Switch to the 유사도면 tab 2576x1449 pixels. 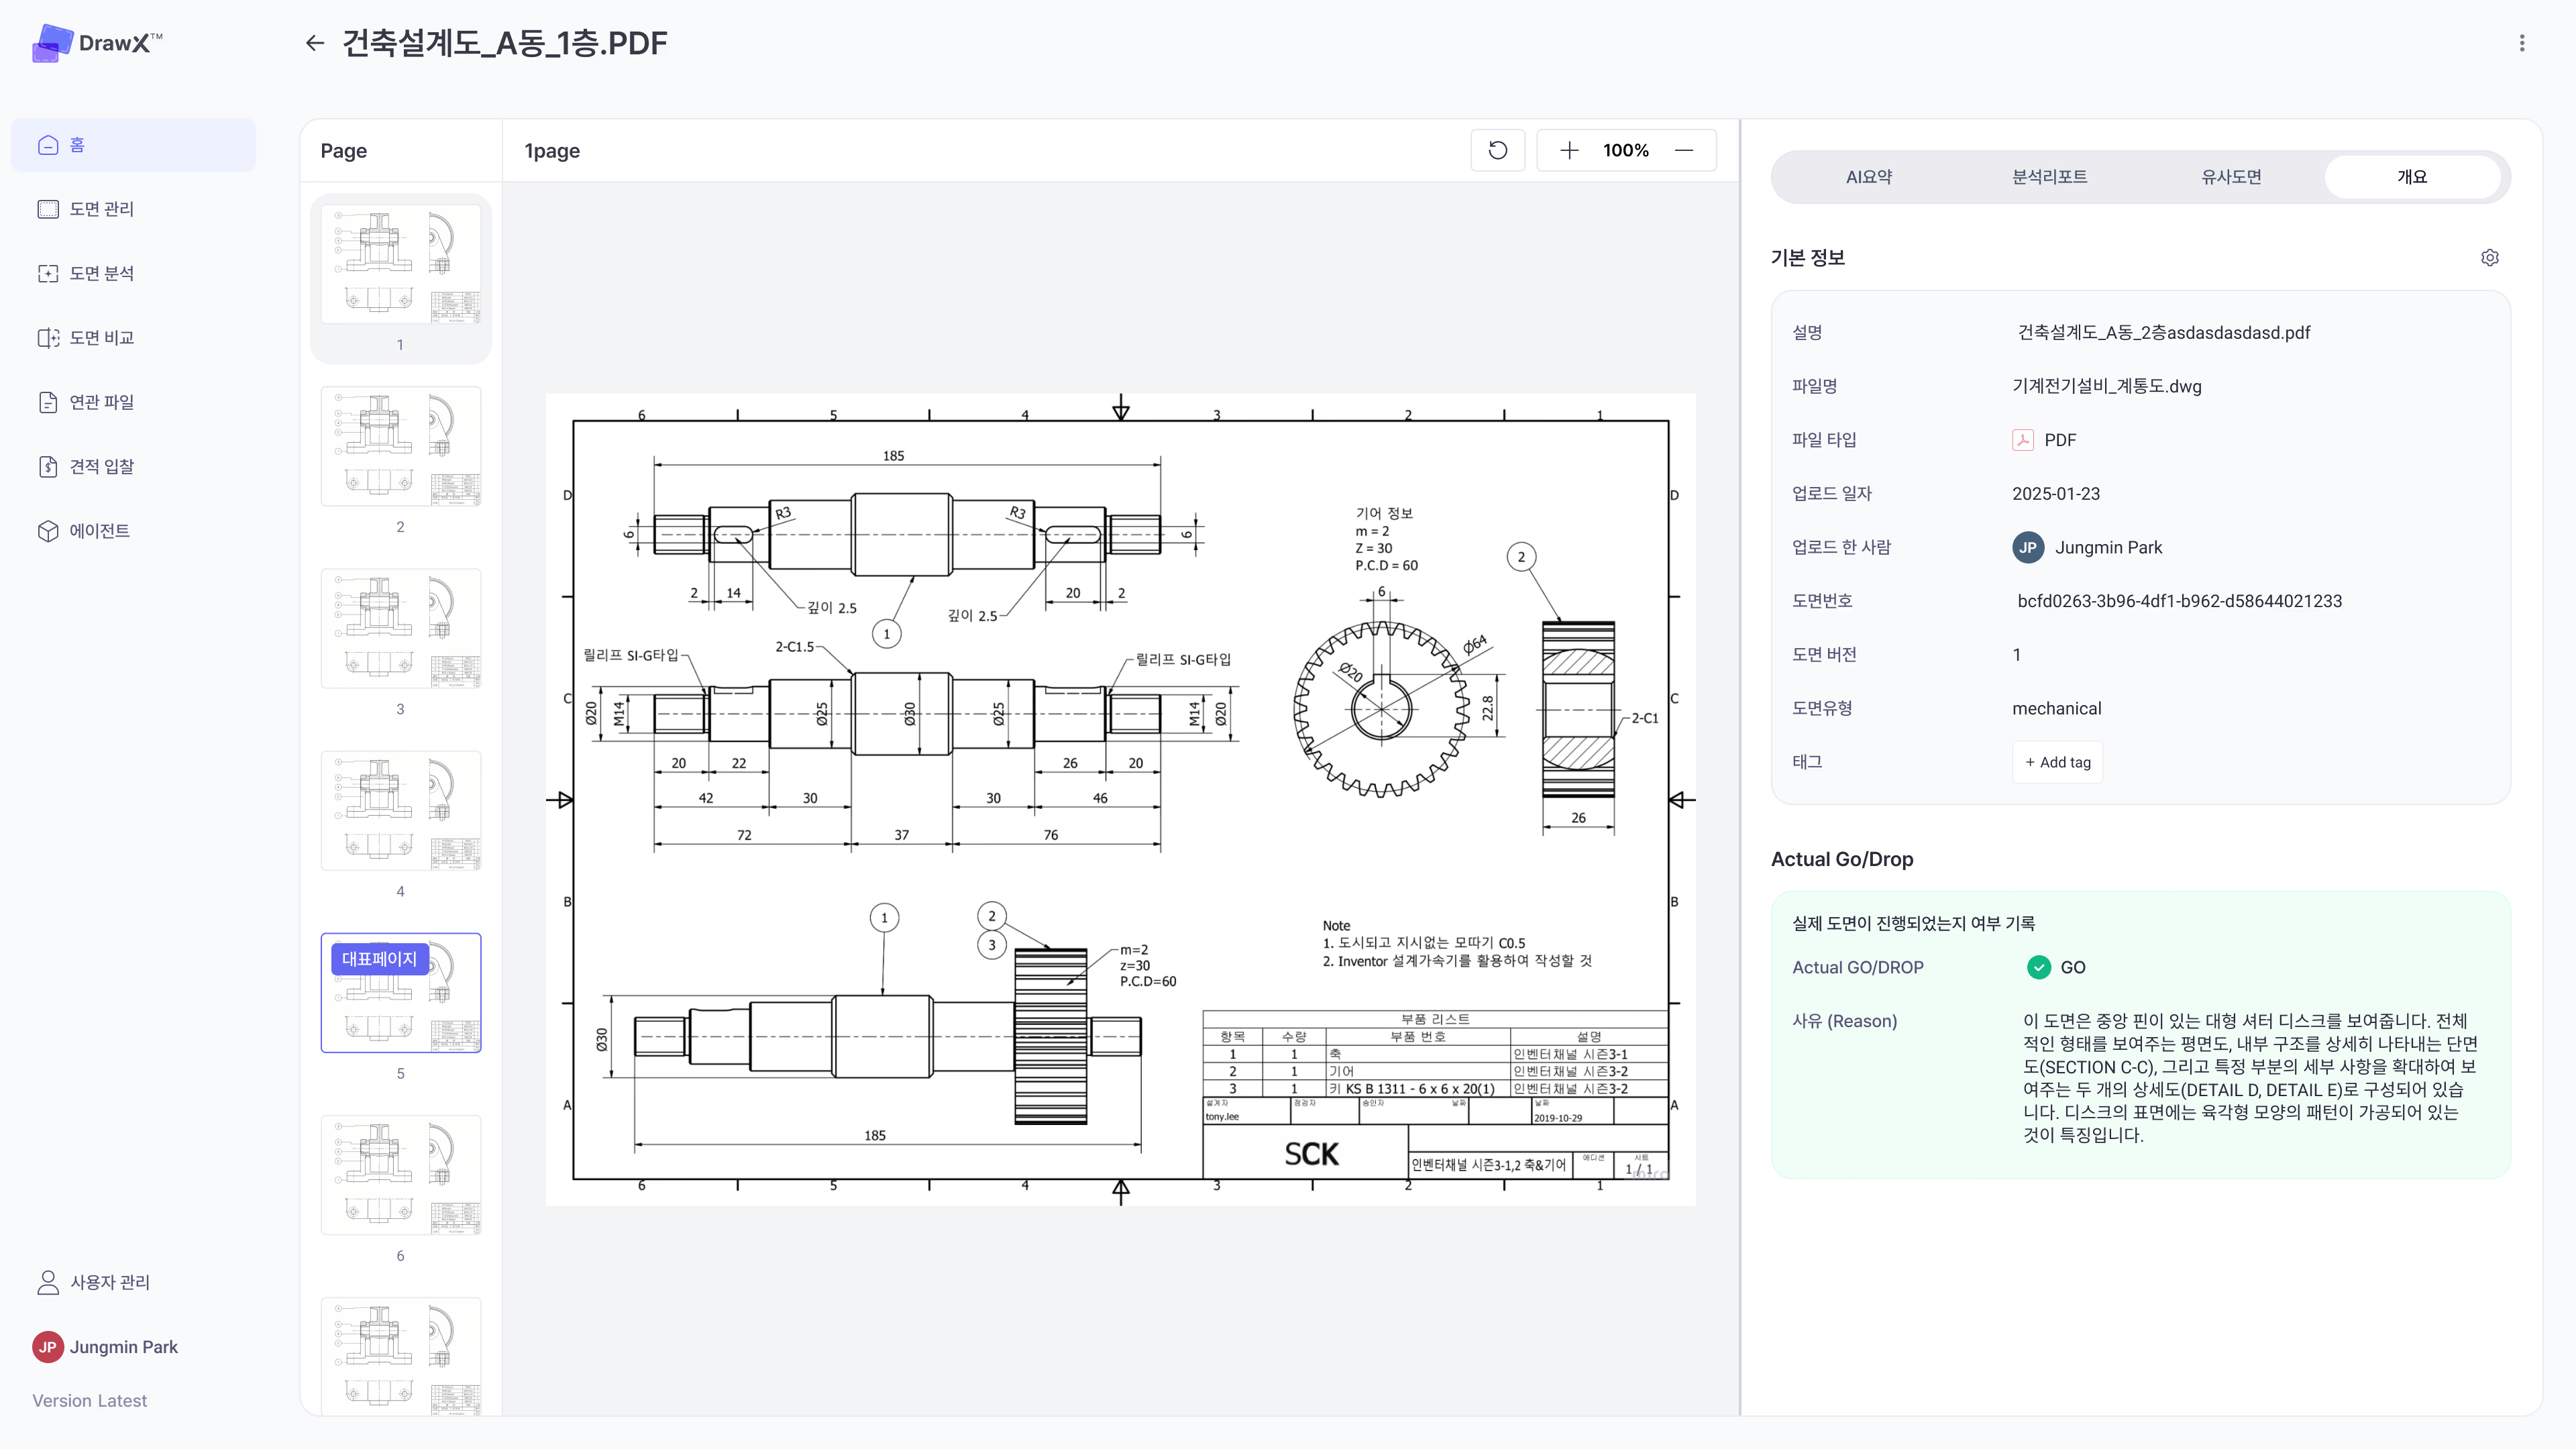pyautogui.click(x=2231, y=177)
